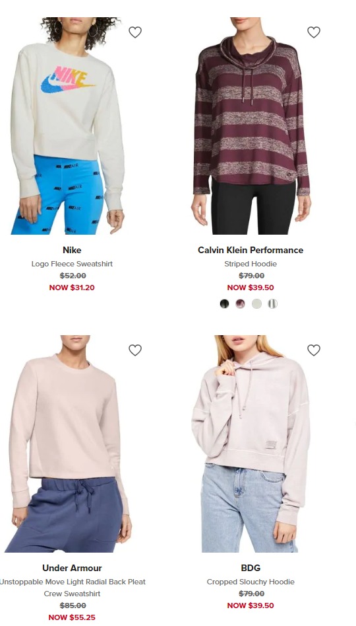This screenshot has width=356, height=626.
Task: Select the gray striped color swatch
Action: click(x=272, y=304)
